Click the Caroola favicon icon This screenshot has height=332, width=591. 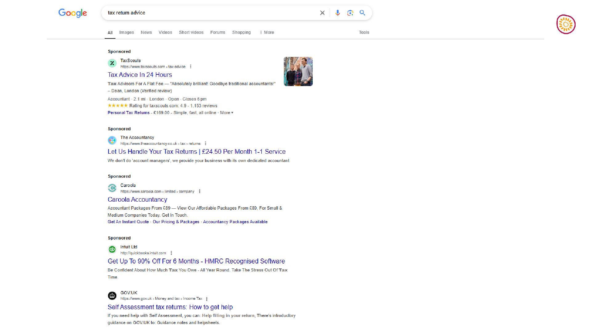(x=112, y=188)
